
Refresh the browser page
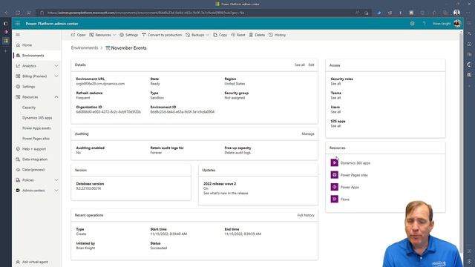(18, 13)
